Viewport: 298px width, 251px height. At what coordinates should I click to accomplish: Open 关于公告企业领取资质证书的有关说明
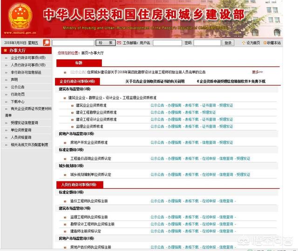click(155, 82)
